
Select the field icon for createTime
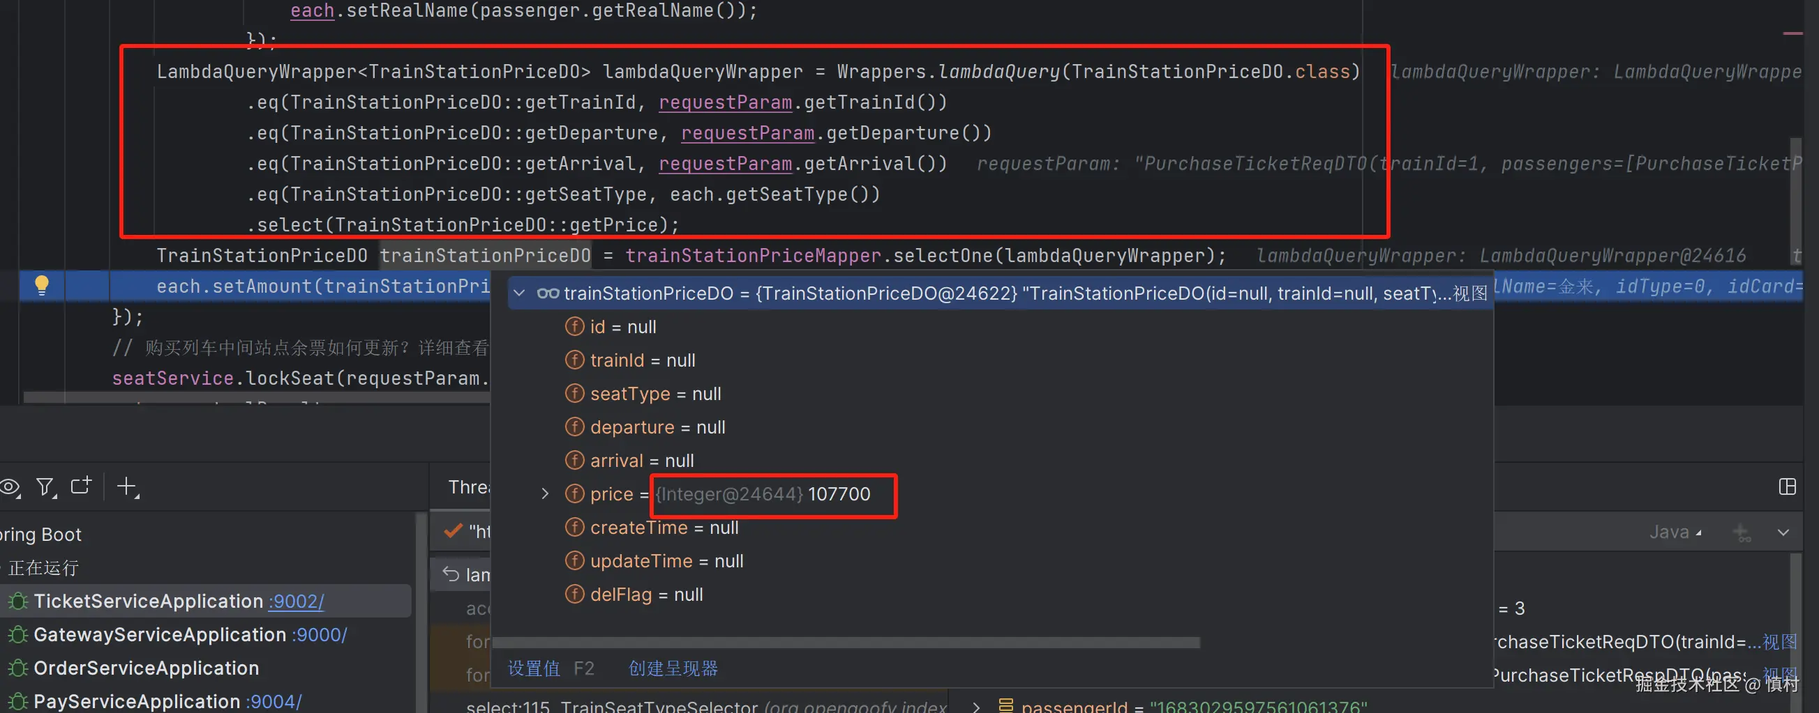pos(574,527)
